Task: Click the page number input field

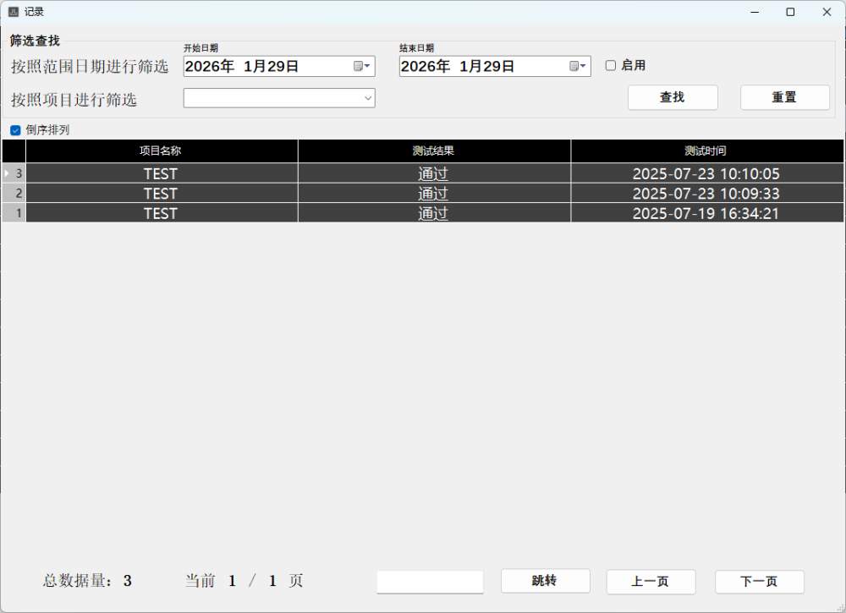Action: click(430, 582)
